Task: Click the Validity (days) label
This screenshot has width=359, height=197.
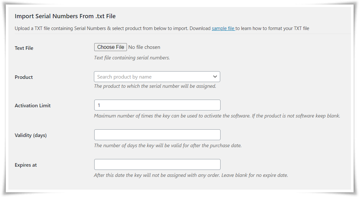Action: tap(31, 135)
